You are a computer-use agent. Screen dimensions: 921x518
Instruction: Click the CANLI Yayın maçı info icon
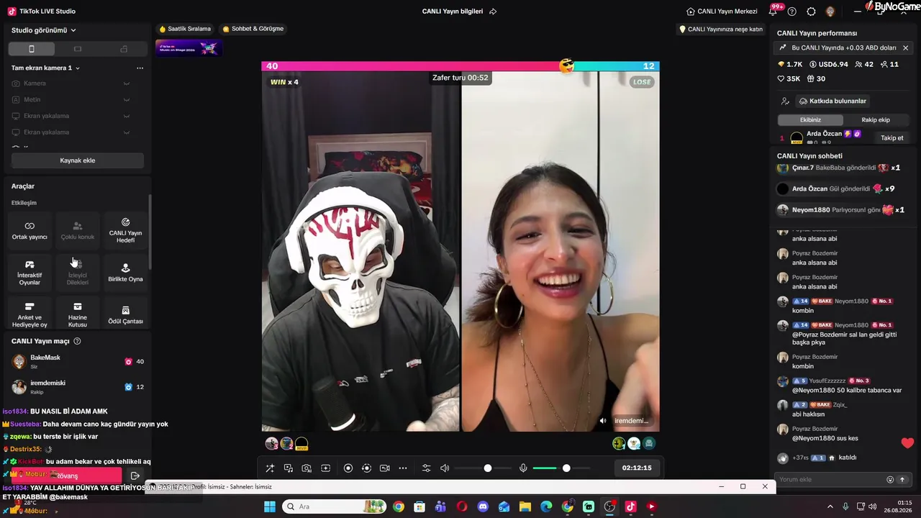pyautogui.click(x=77, y=341)
